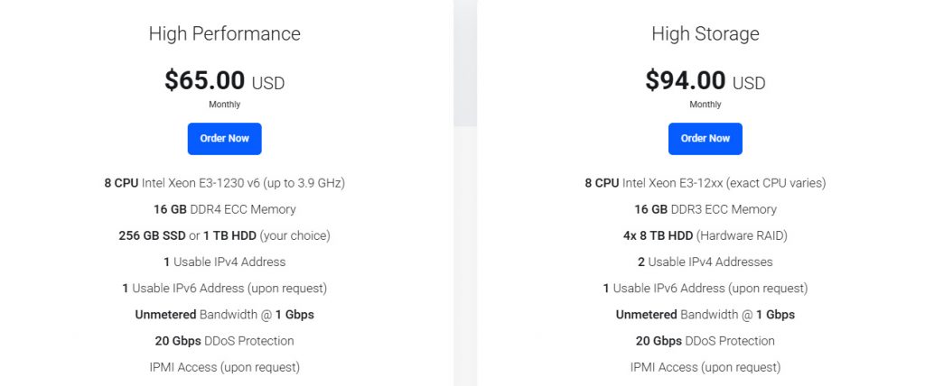The image size is (925, 386).
Task: Click High Performance plan's IPv6 Address line
Action: click(x=224, y=289)
